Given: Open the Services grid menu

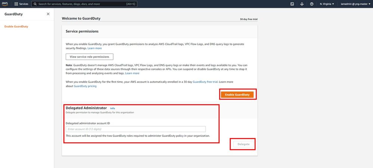Looking at the screenshot, I should pos(16,4).
